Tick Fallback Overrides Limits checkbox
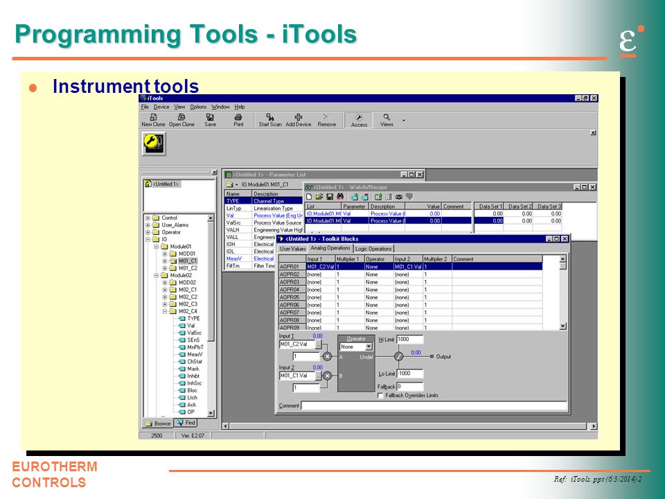Screen dimensions: 665x499 [380, 396]
